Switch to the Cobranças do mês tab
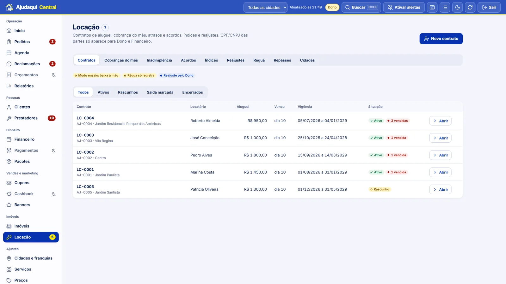The image size is (506, 284). click(x=121, y=60)
